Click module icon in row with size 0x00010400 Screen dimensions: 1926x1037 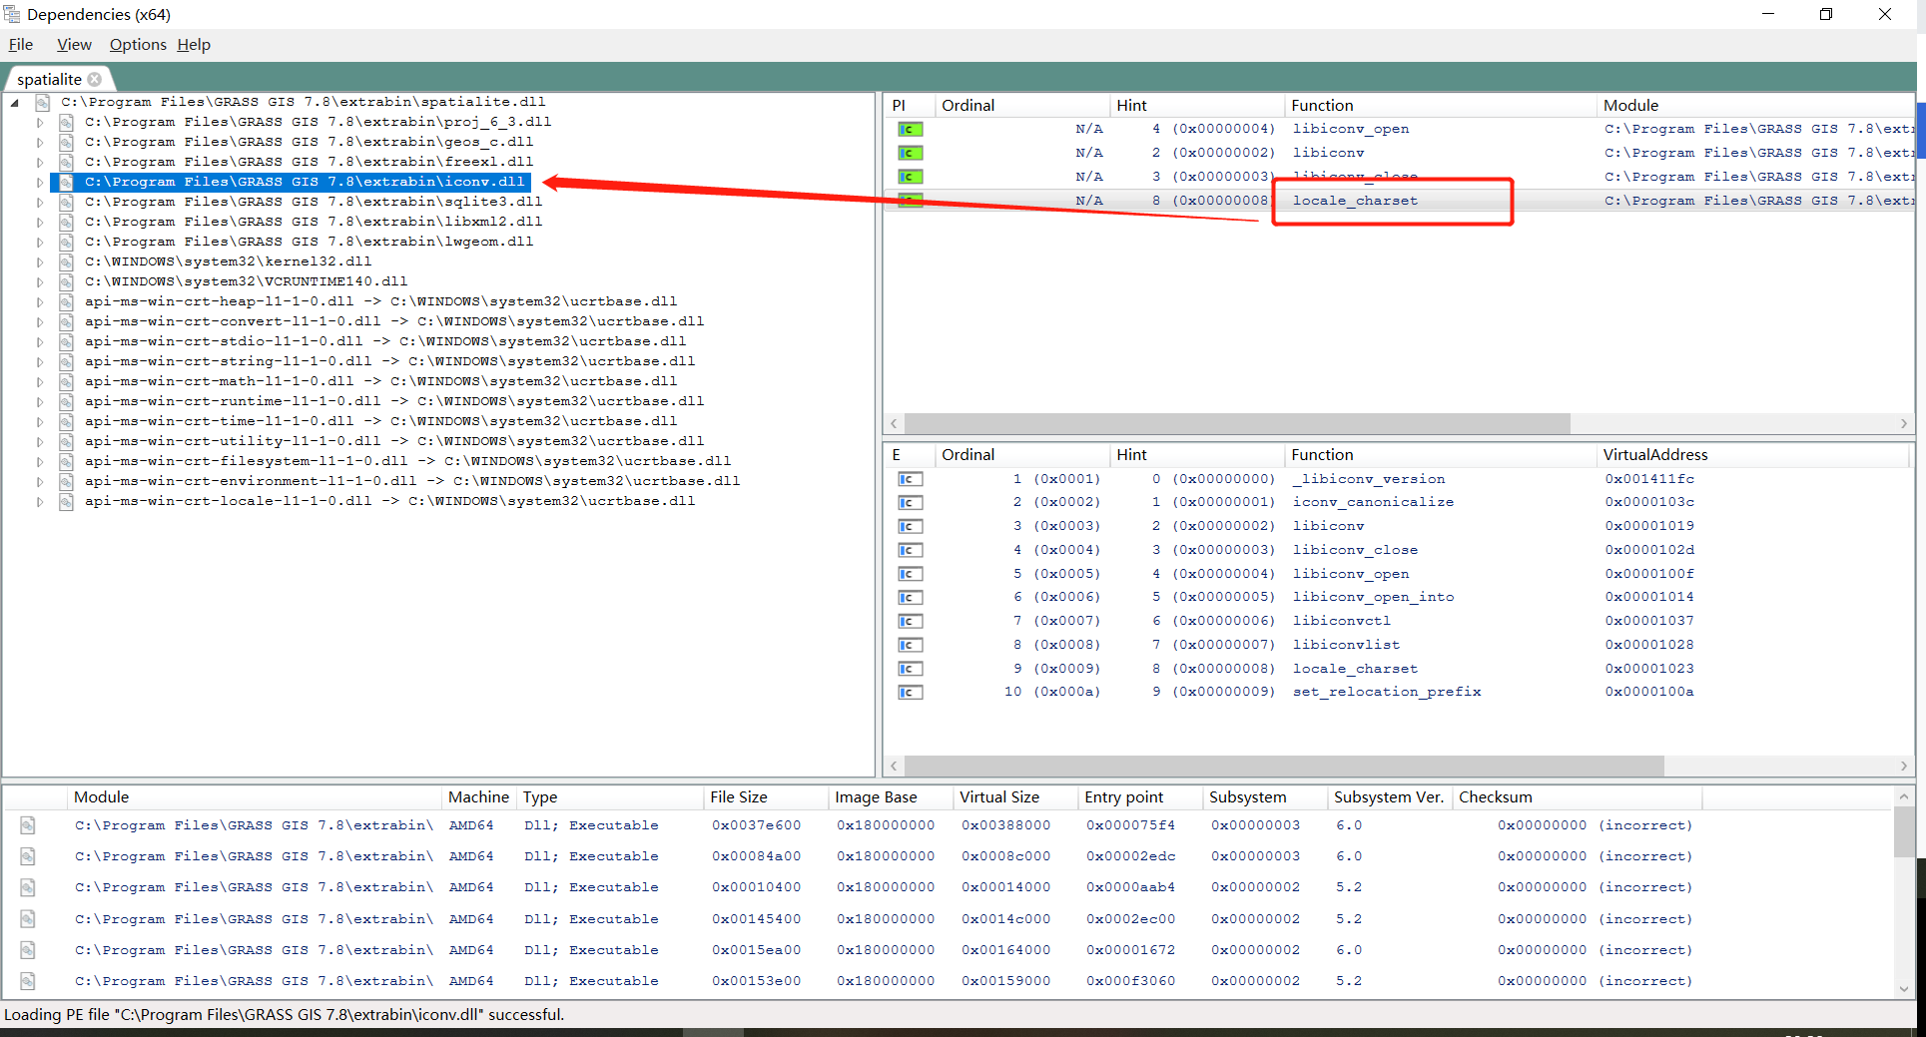[x=28, y=887]
